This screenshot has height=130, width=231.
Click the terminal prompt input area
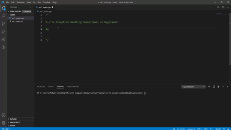tap(145, 93)
